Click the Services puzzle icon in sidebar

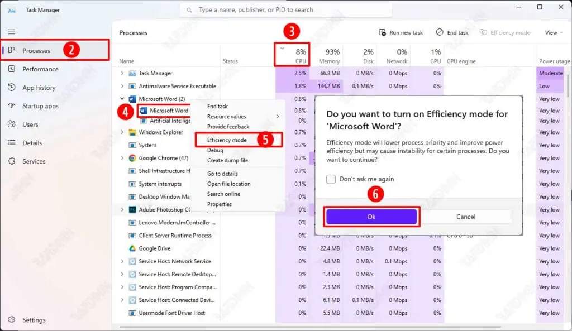[x=12, y=161]
